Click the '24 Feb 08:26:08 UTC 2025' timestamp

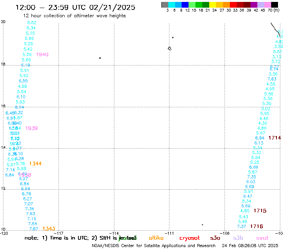click(250, 246)
